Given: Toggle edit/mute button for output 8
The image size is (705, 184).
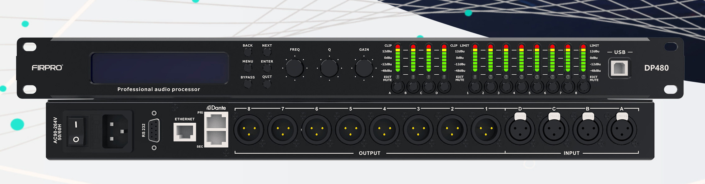Looking at the screenshot, I should point(583,87).
